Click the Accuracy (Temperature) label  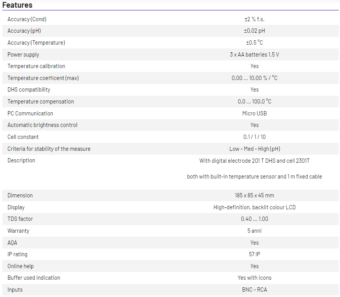pyautogui.click(x=36, y=43)
